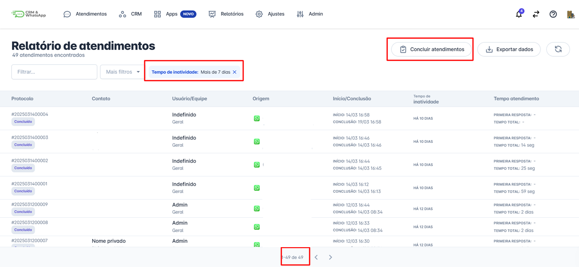Remove the Tempo de inatividade filter
The width and height of the screenshot is (579, 267).
point(234,72)
